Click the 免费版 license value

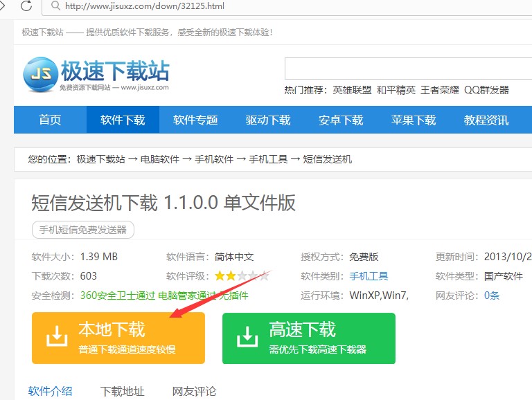click(364, 257)
